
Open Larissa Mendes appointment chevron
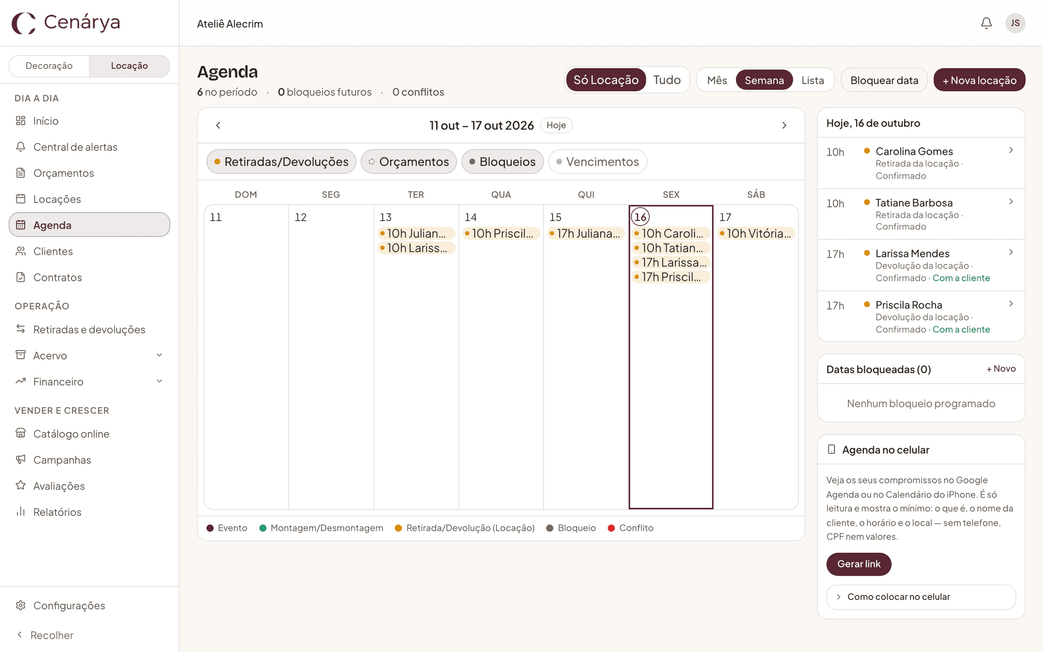(1011, 252)
